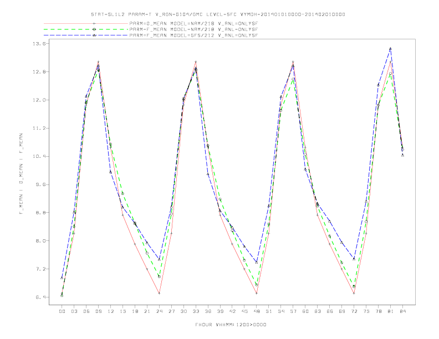The height and width of the screenshot is (339, 439).
Task: Click x-axis tick label 63
Action: 318,311
